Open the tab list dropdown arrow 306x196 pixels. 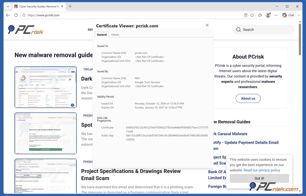pyautogui.click(x=8, y=7)
